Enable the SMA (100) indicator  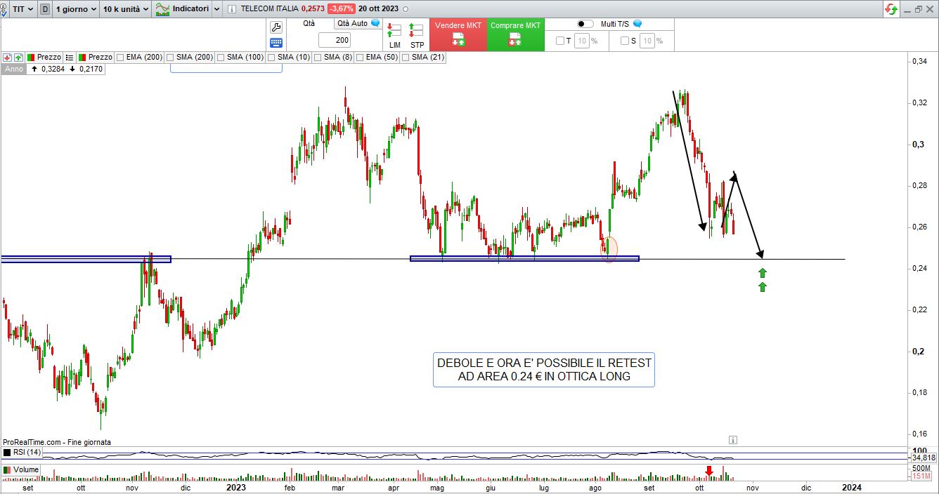[x=221, y=58]
